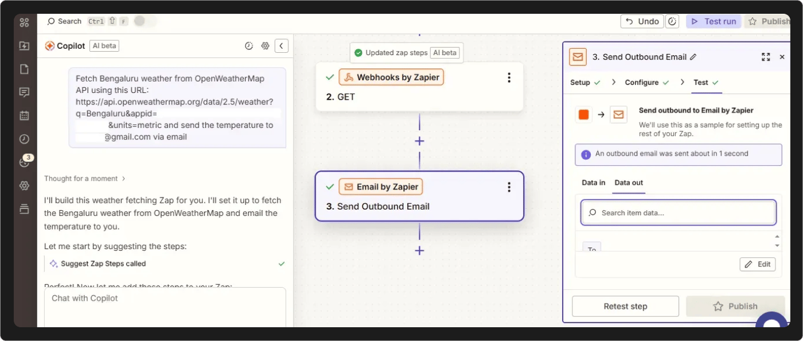Select the Test tab
Screen dimensions: 803x341
[x=706, y=82]
